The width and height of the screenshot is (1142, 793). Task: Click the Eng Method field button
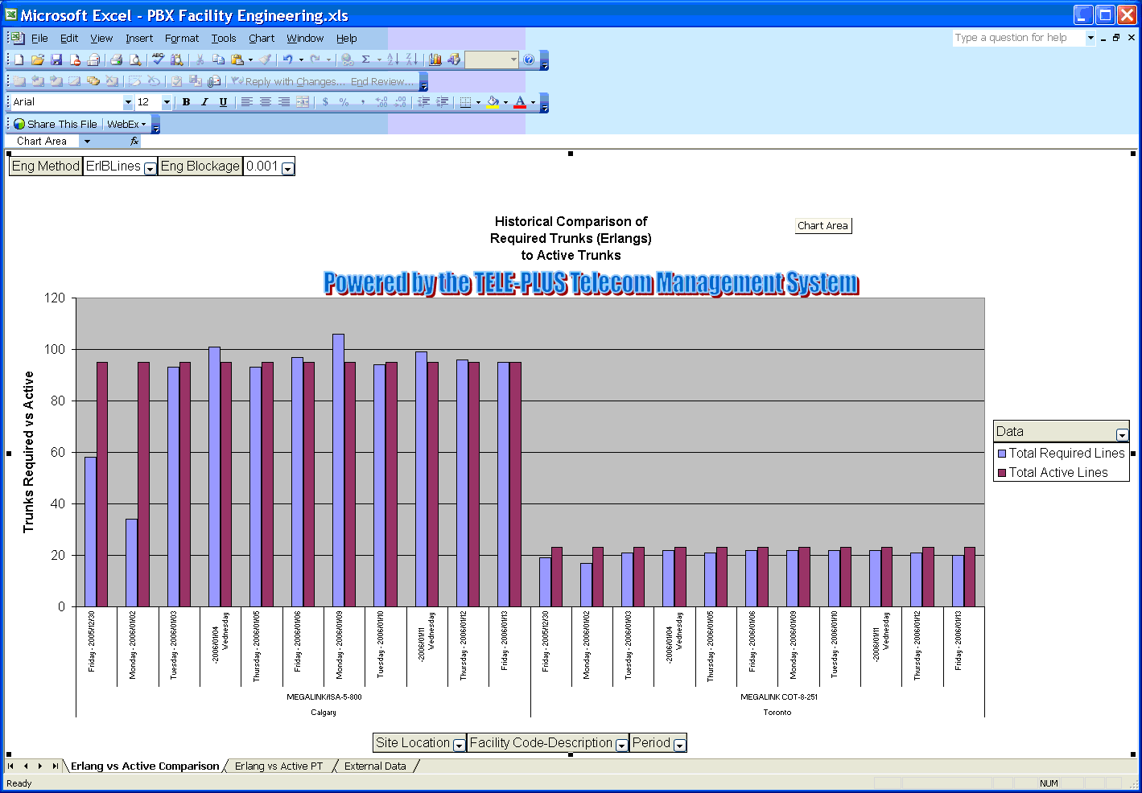[x=46, y=166]
